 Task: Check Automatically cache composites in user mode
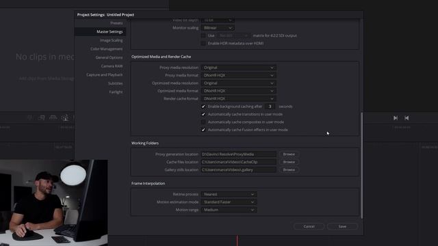click(x=203, y=122)
